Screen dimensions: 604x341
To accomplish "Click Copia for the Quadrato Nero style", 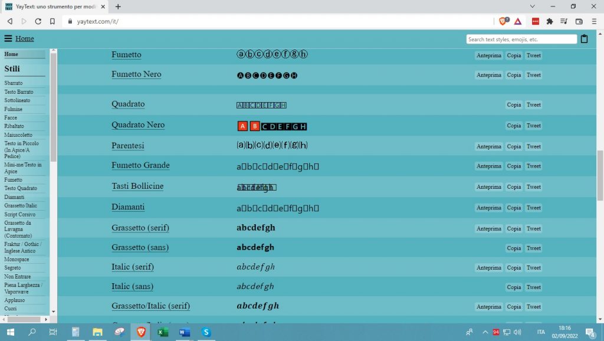I will [514, 126].
